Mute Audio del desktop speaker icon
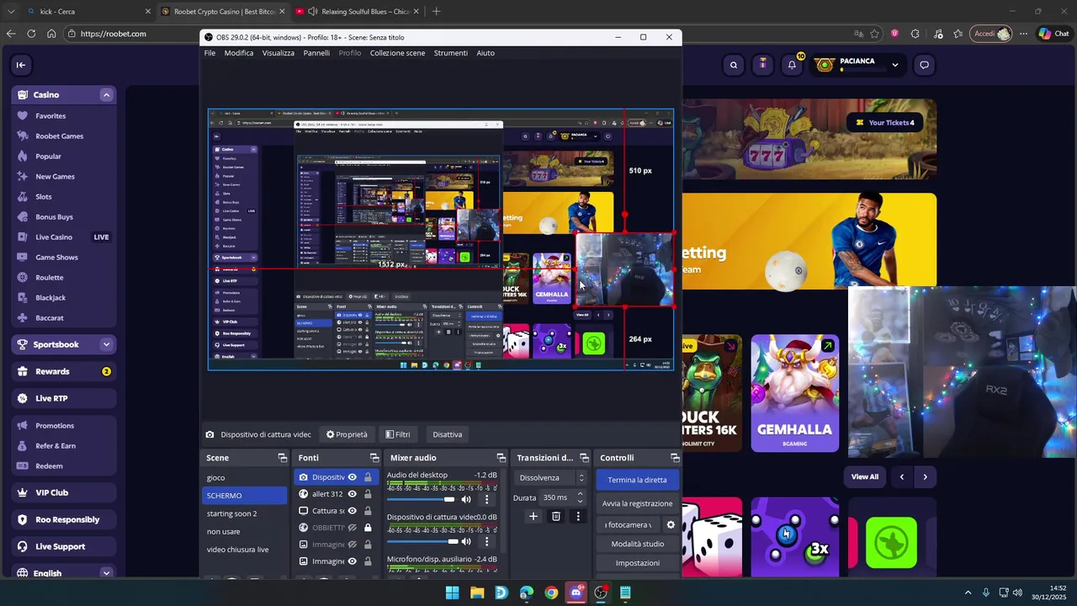The width and height of the screenshot is (1077, 606). (466, 500)
